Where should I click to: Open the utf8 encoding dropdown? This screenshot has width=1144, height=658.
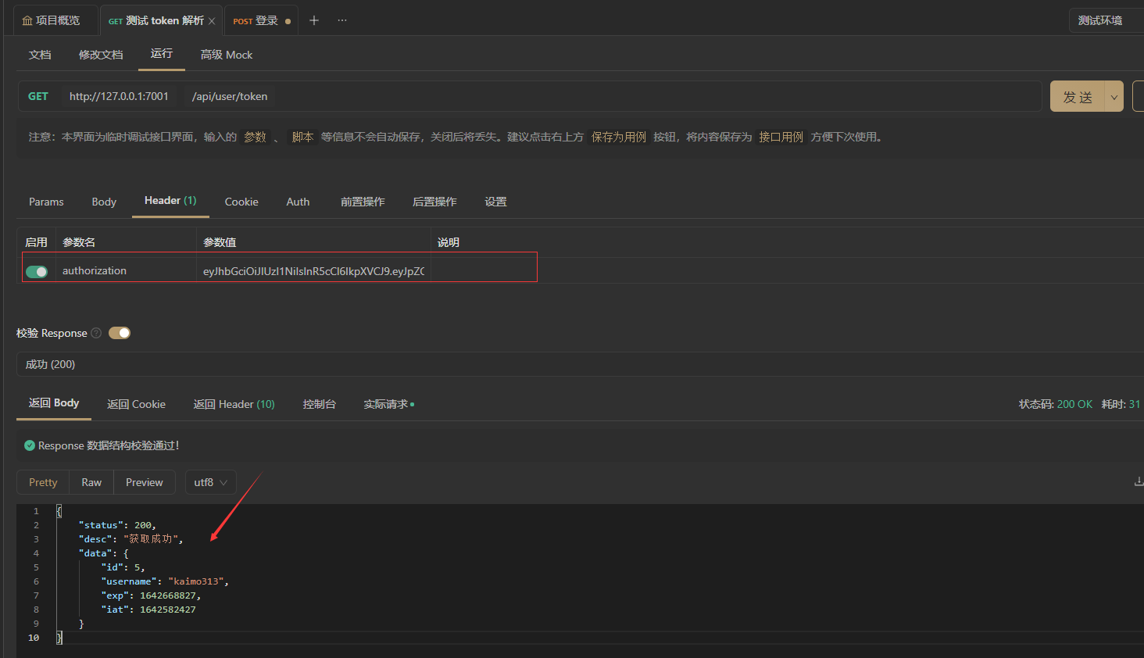[210, 482]
